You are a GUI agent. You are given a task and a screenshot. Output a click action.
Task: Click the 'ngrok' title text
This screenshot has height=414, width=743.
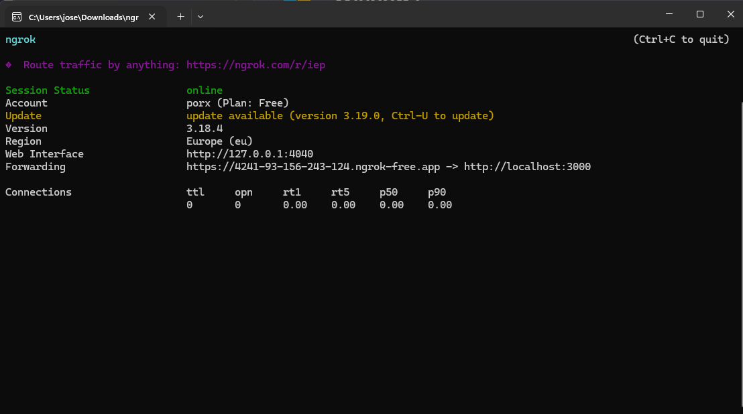(x=20, y=40)
